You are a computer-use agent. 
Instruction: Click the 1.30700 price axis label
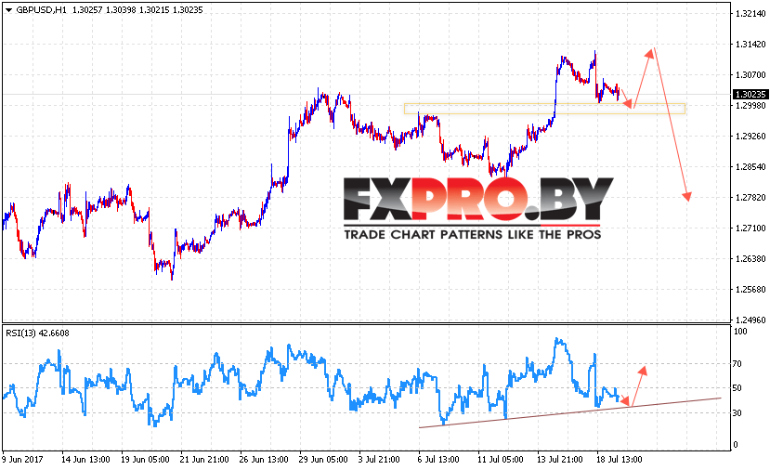coord(750,74)
